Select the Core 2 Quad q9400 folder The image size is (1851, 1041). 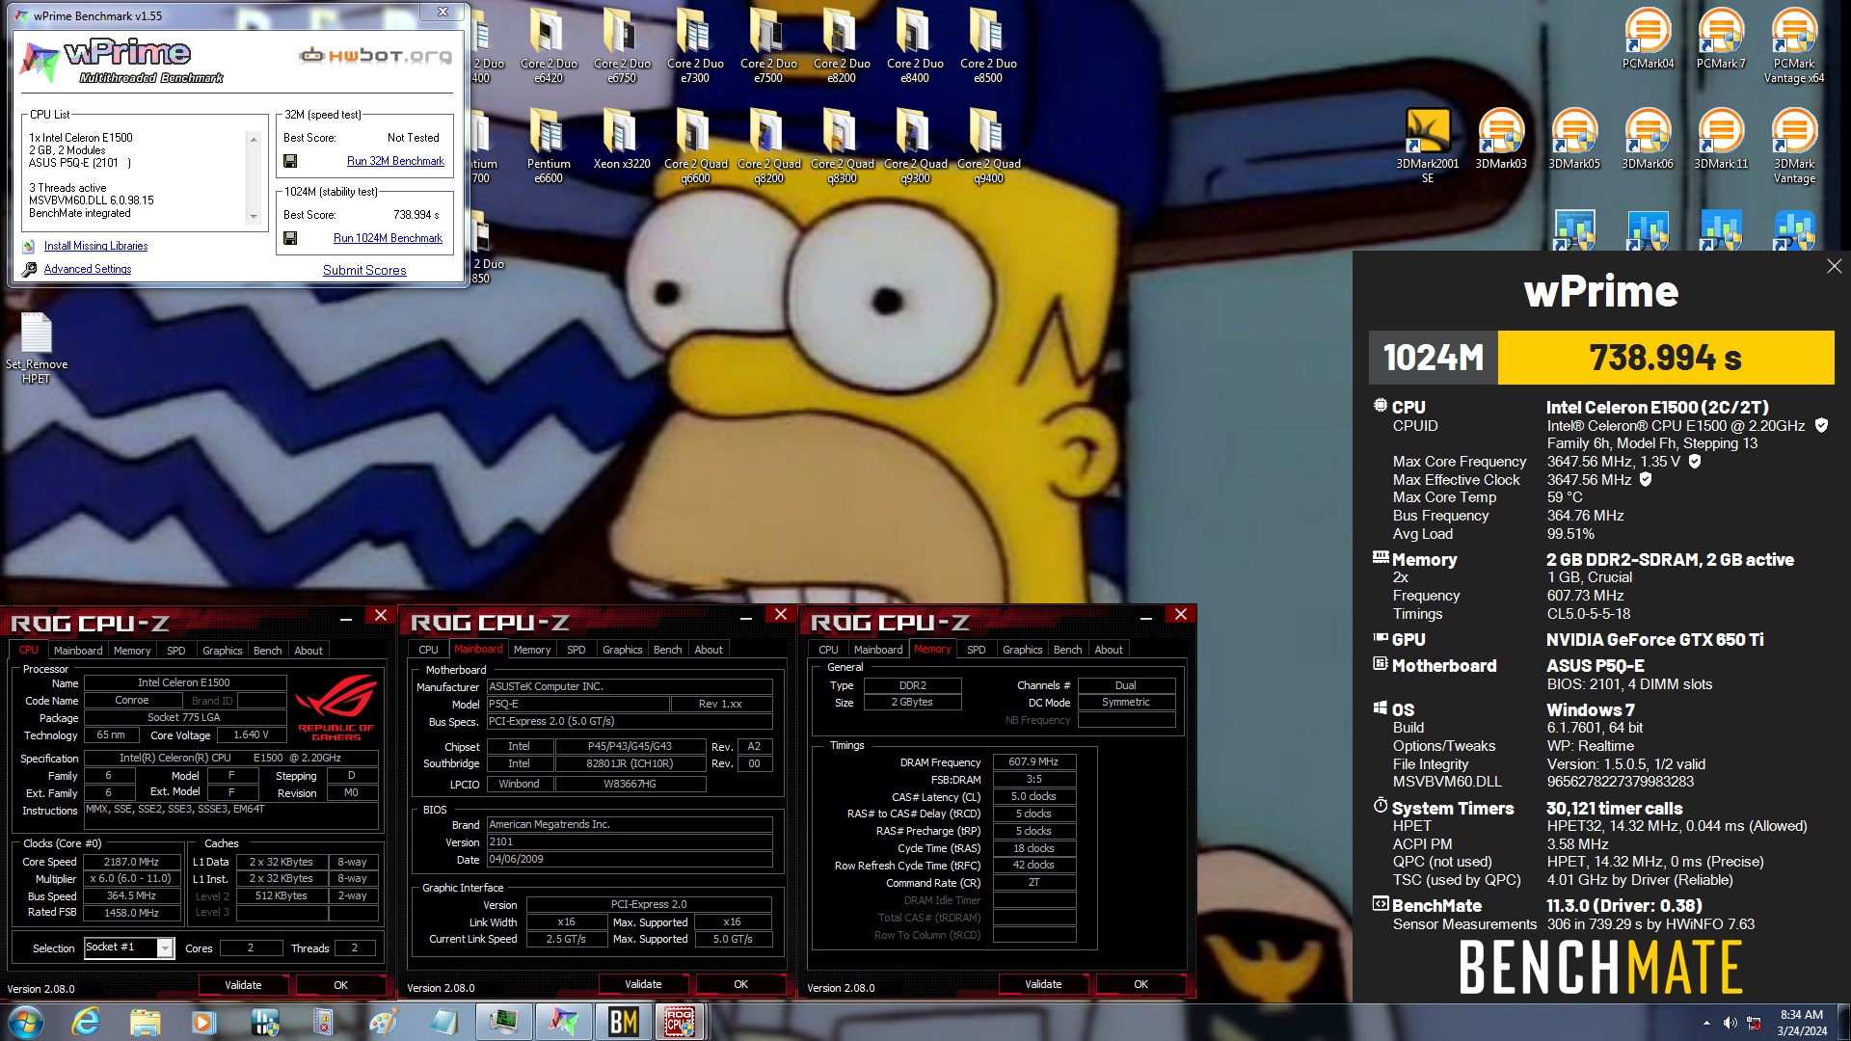[x=988, y=146]
